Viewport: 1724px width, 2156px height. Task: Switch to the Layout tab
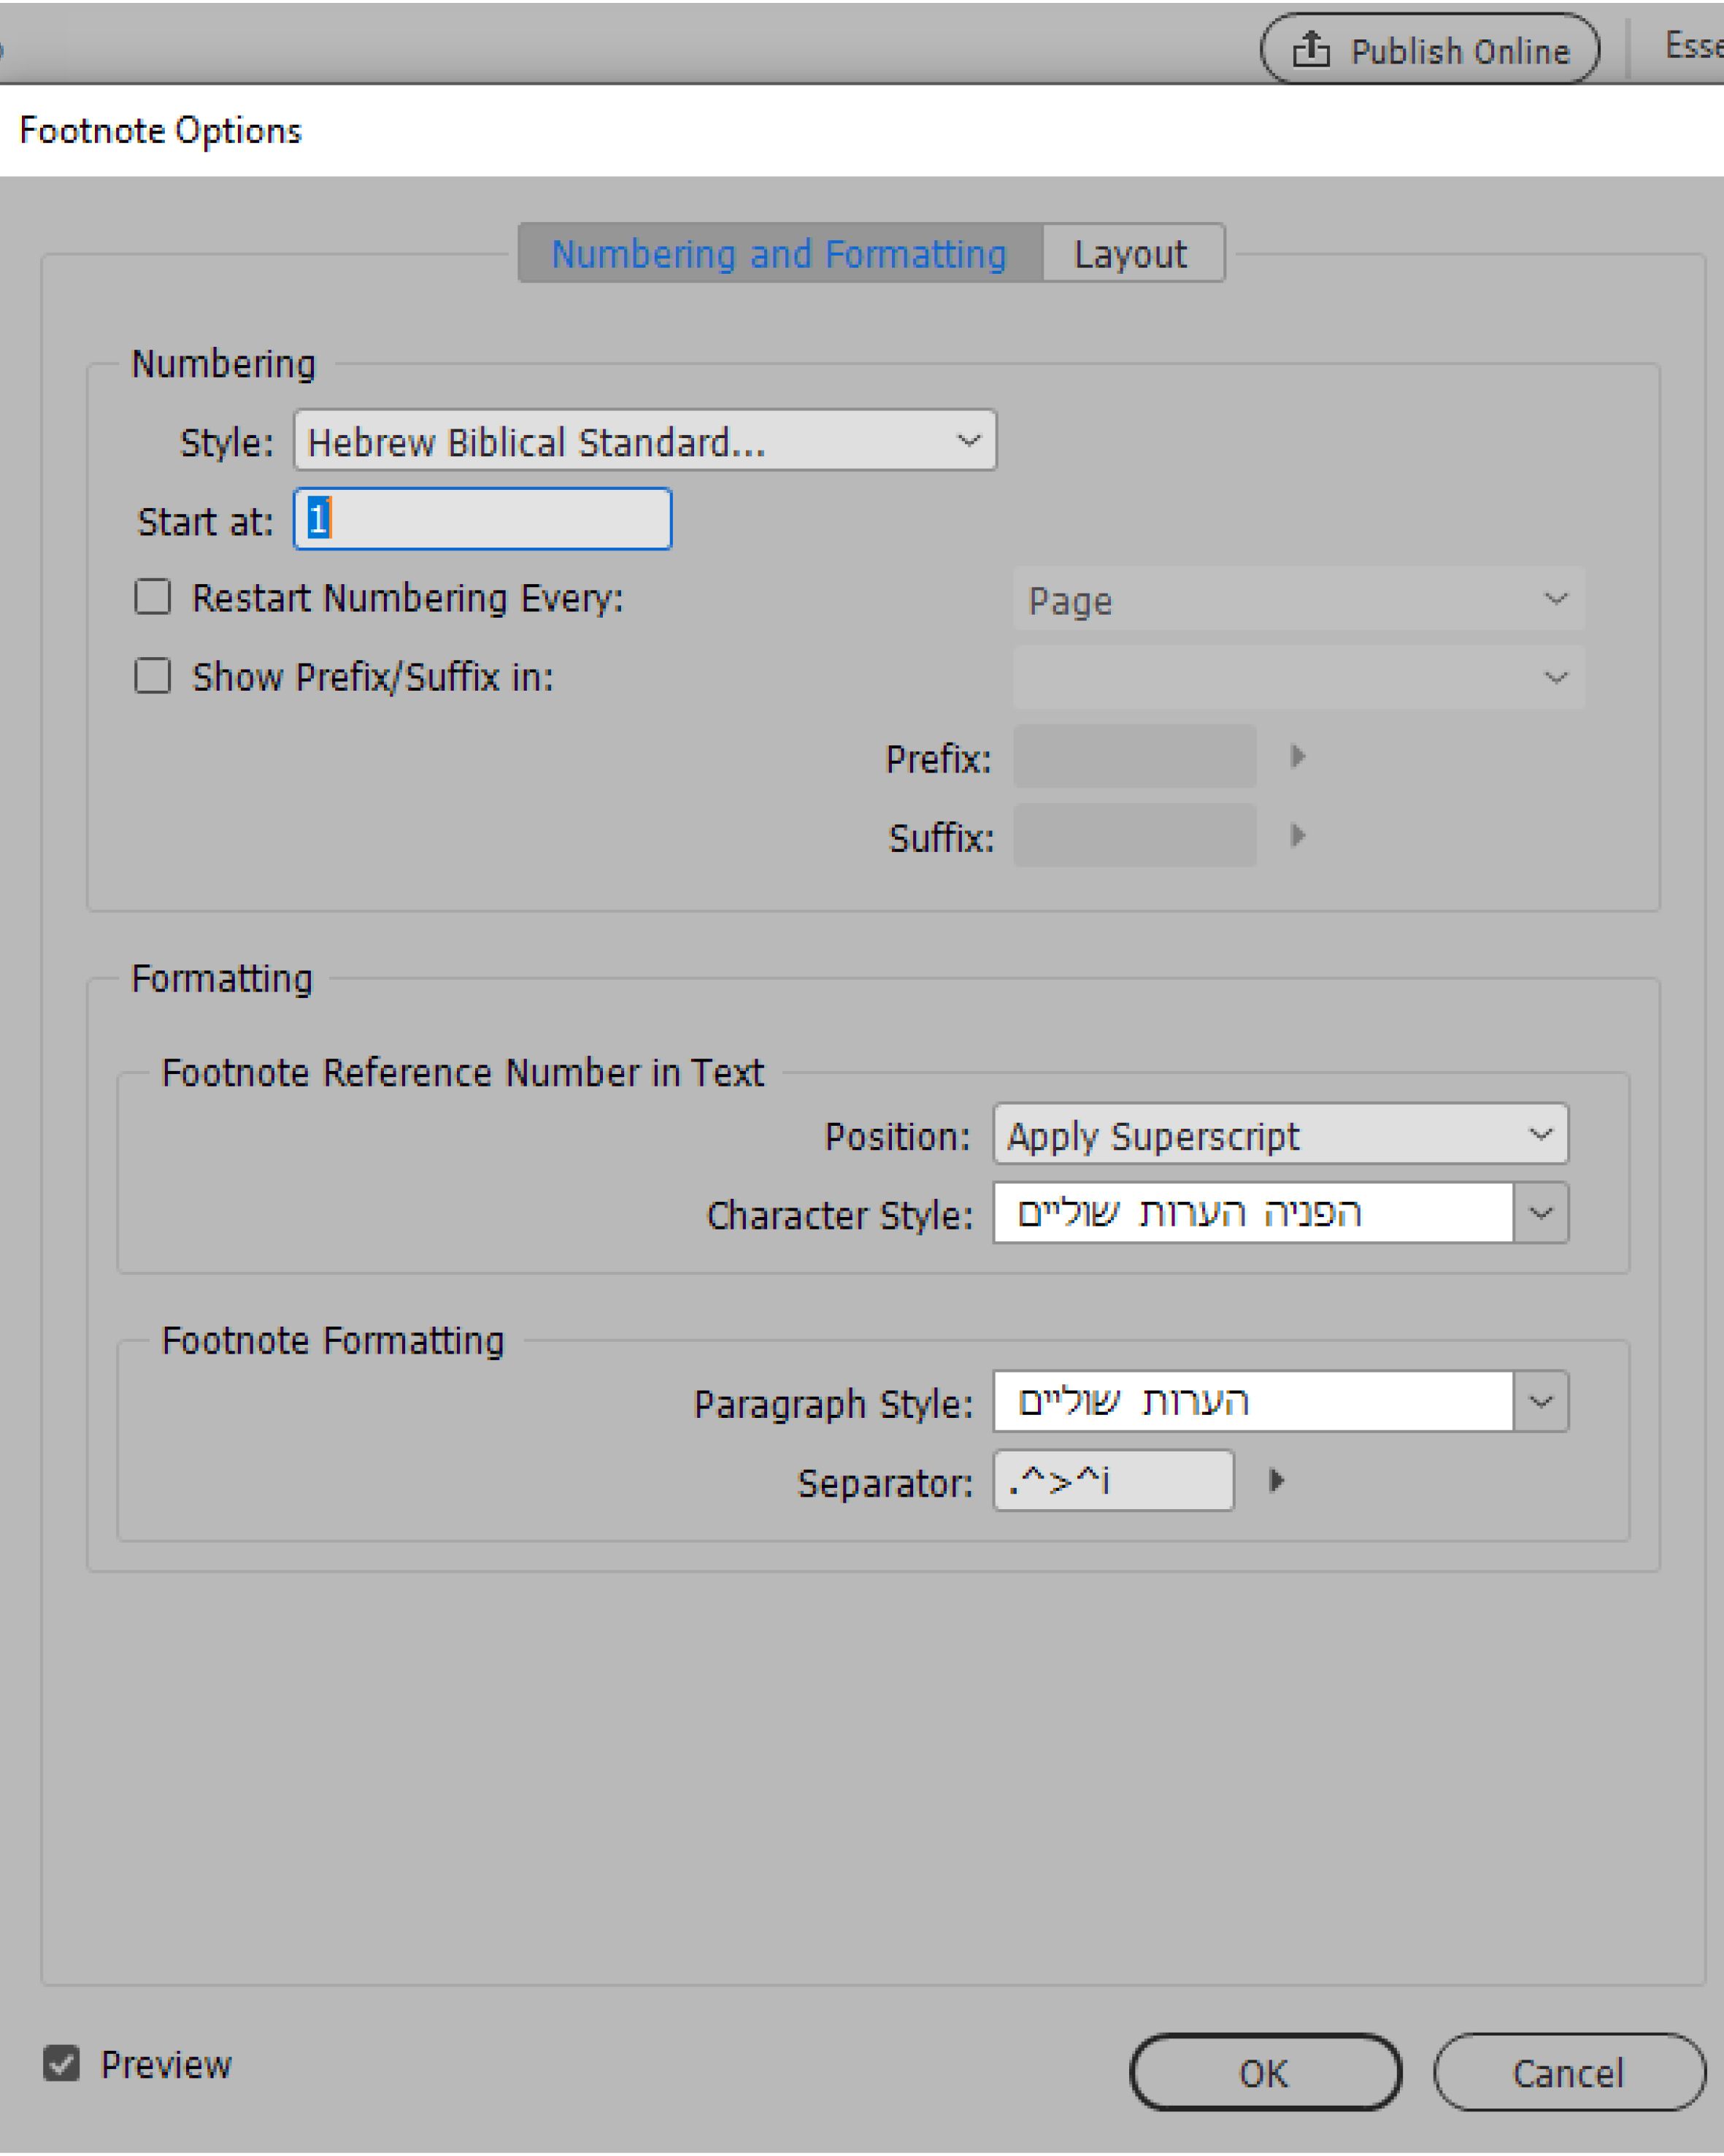tap(1131, 254)
